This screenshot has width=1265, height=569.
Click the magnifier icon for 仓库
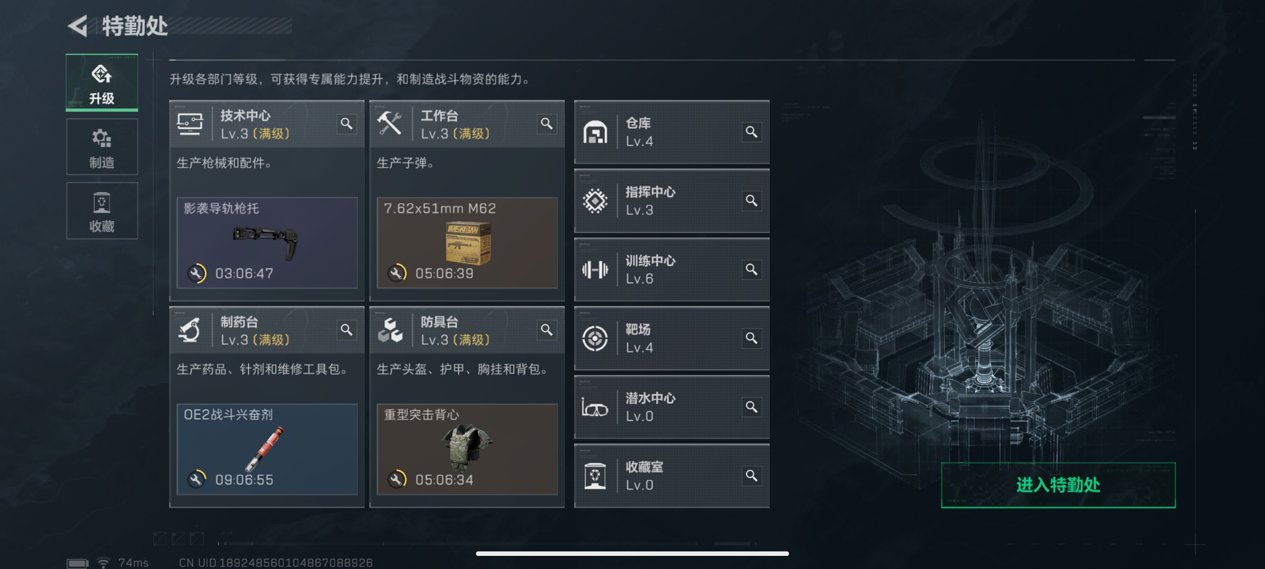click(x=751, y=132)
